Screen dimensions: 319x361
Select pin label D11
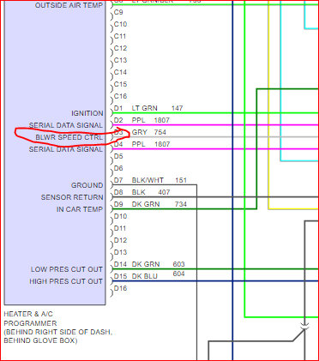[120, 228]
